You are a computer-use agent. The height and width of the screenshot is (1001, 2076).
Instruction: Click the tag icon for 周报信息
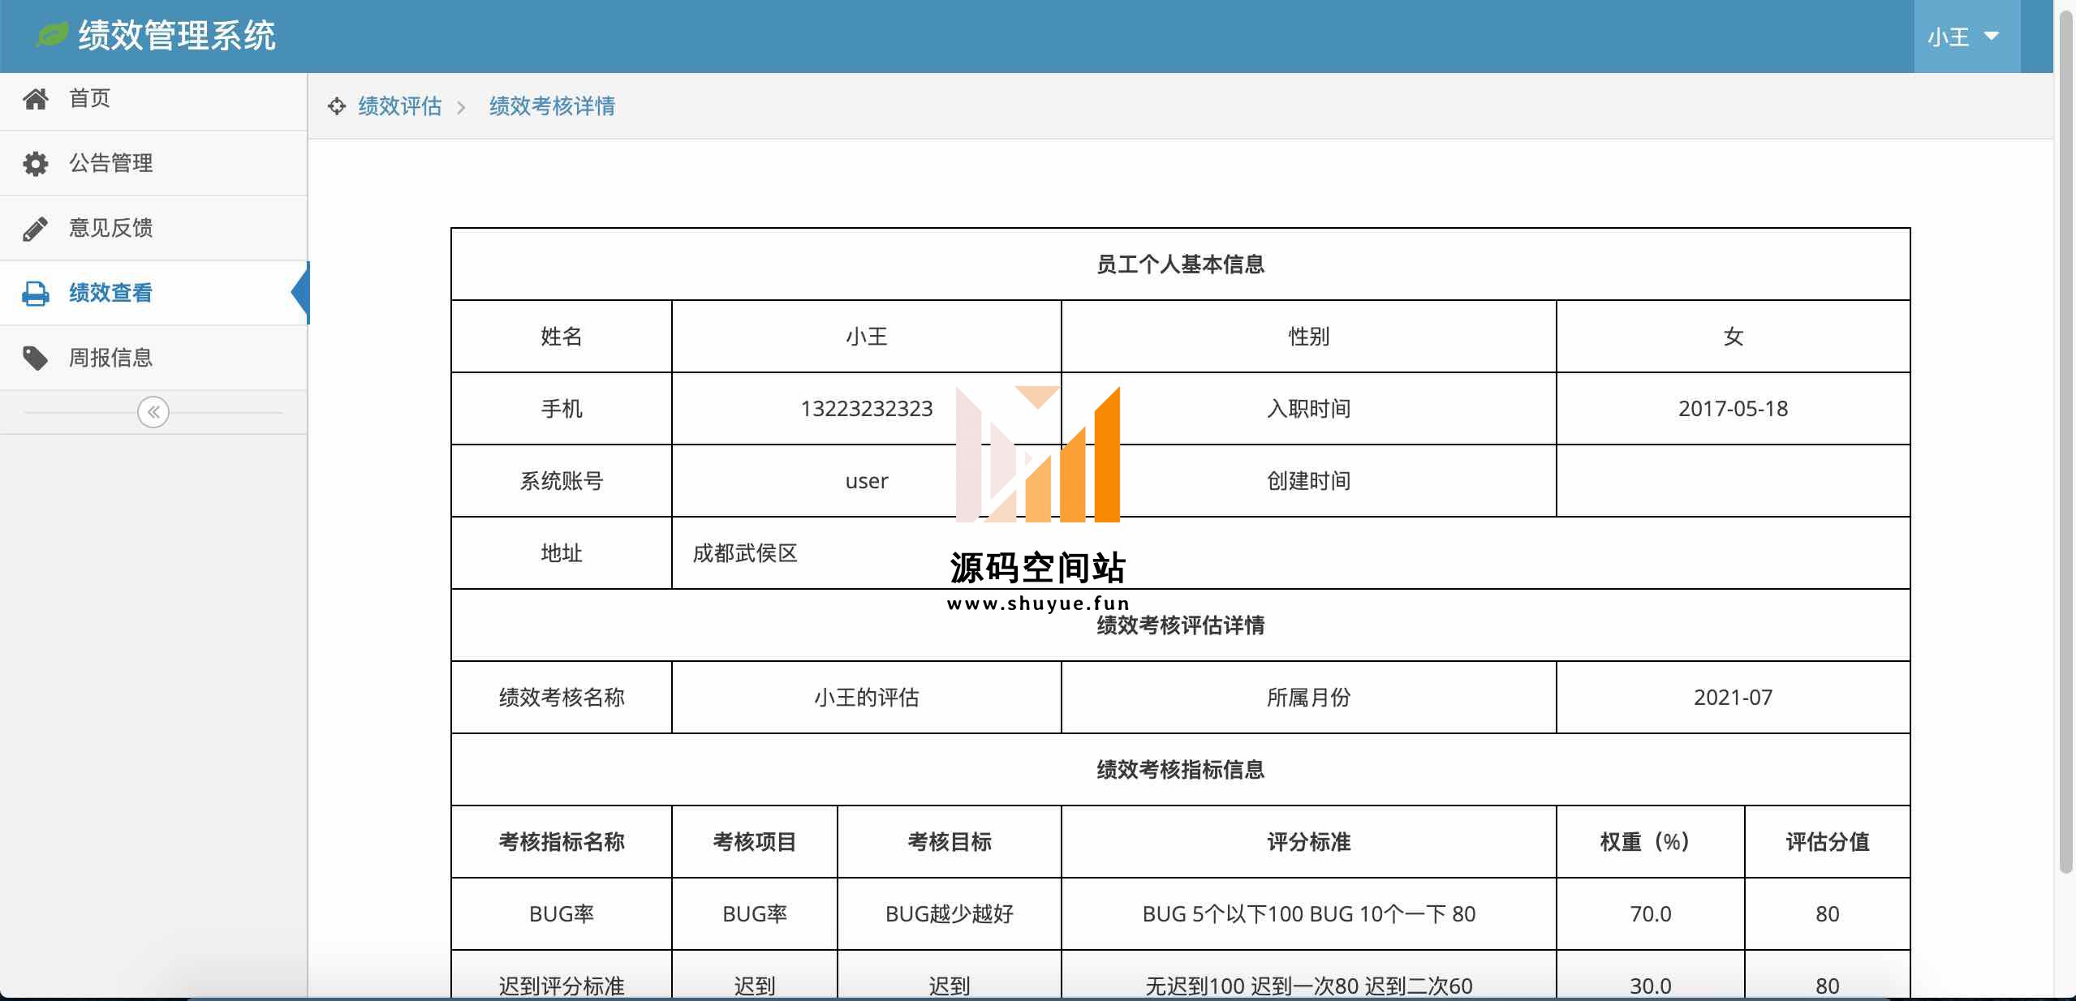click(x=35, y=358)
